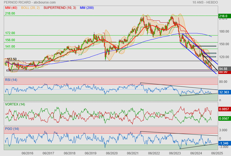Screen dimensions: 231x156
Task: Click the 06/2016 date label
Action: click(x=27, y=153)
